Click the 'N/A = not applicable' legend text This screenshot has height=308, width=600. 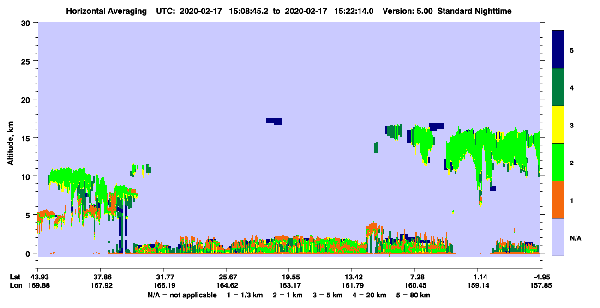(x=182, y=295)
